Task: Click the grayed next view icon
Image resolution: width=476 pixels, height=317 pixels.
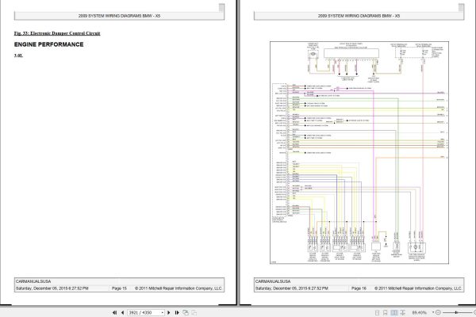Action: click(x=194, y=312)
